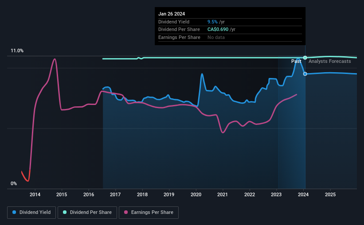This screenshot has width=364, height=225.
Task: Click the Jan 26 2024 tooltip date
Action: tap(172, 14)
